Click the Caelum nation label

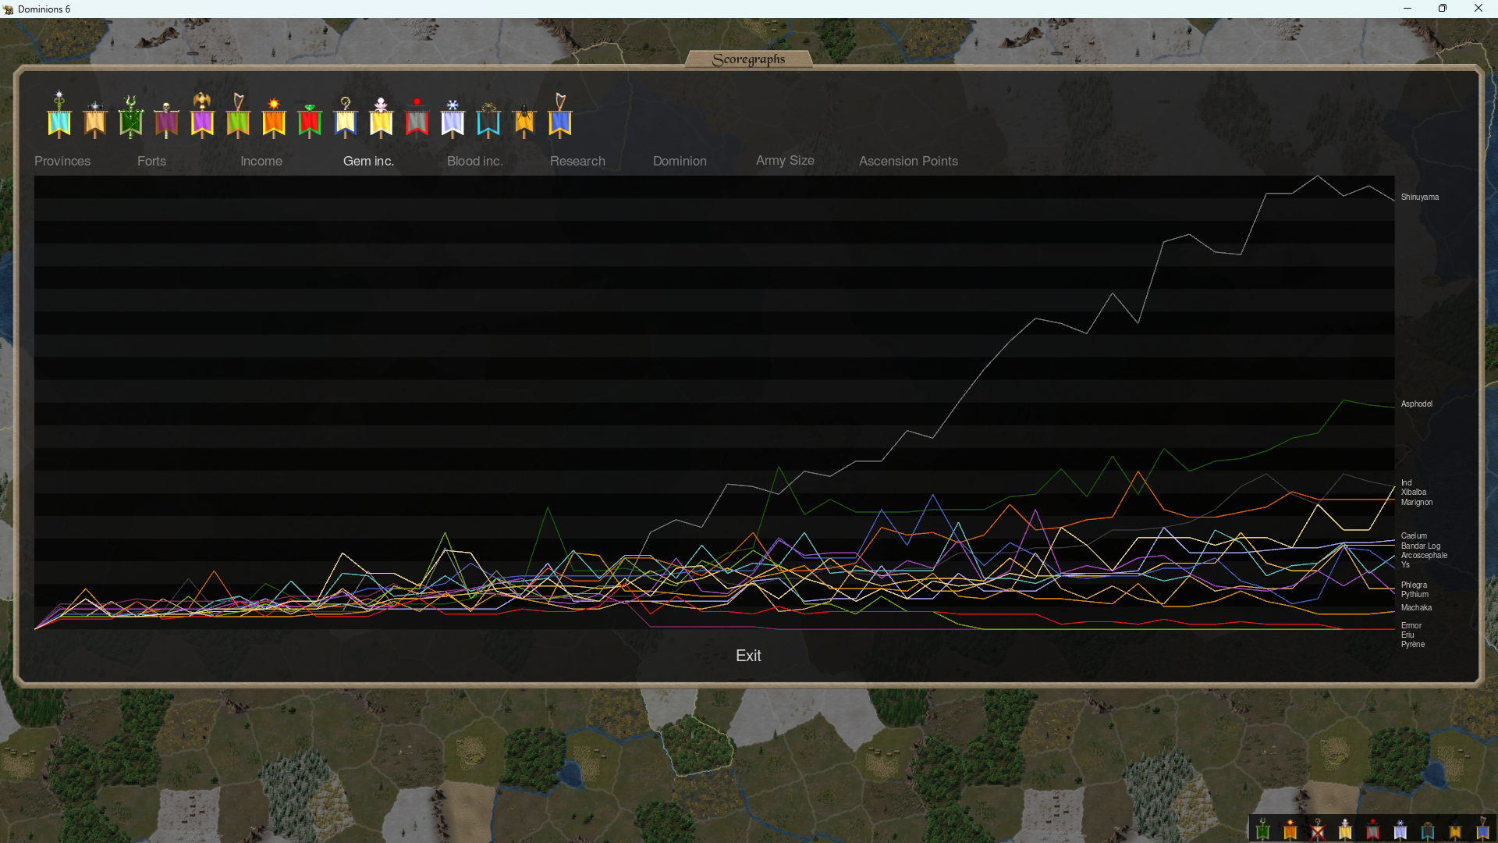[1414, 536]
